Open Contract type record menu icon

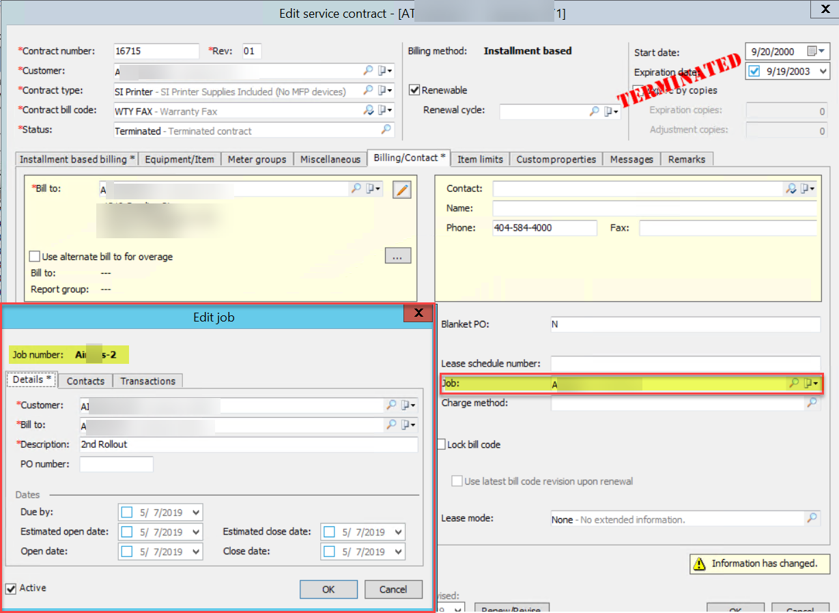(x=385, y=90)
